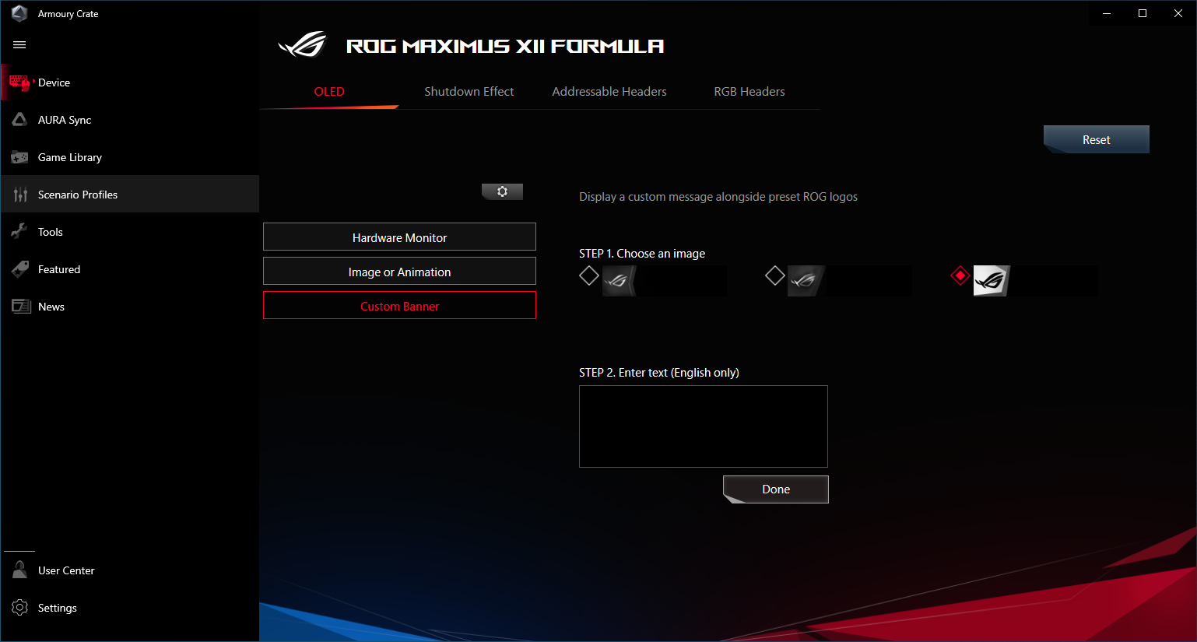The width and height of the screenshot is (1197, 642).
Task: Minimize the Armoury Crate window
Action: click(1107, 13)
